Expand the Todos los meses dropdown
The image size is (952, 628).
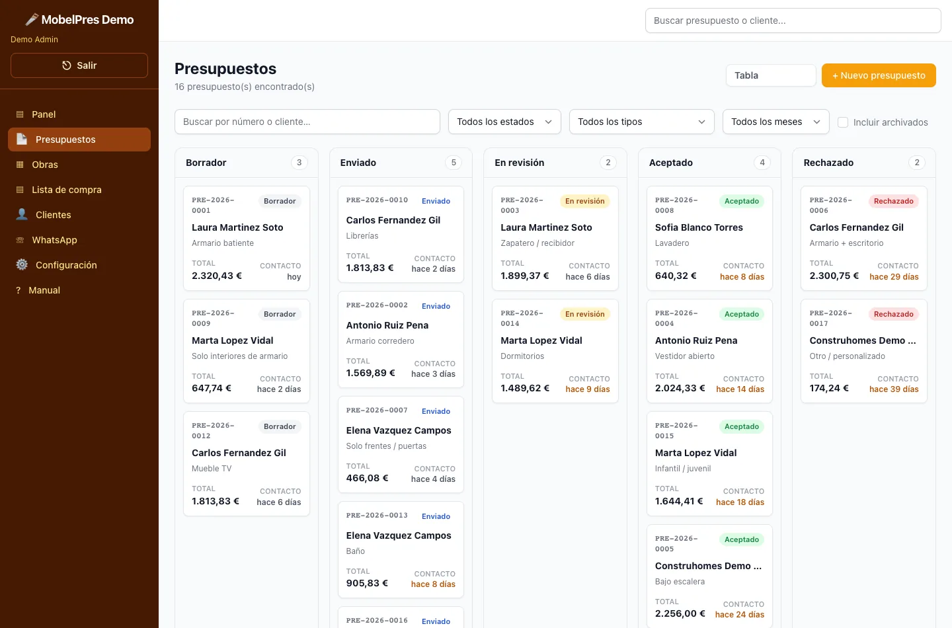776,122
